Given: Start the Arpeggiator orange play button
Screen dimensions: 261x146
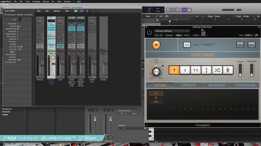Looking at the screenshot, I should tap(156, 45).
